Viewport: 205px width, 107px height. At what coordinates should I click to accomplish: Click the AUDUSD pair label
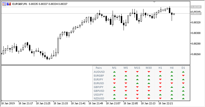click(x=99, y=72)
